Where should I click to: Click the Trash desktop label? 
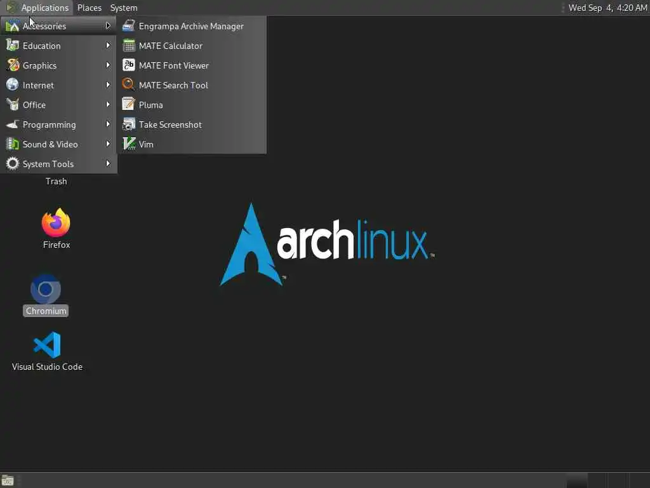[x=56, y=181]
